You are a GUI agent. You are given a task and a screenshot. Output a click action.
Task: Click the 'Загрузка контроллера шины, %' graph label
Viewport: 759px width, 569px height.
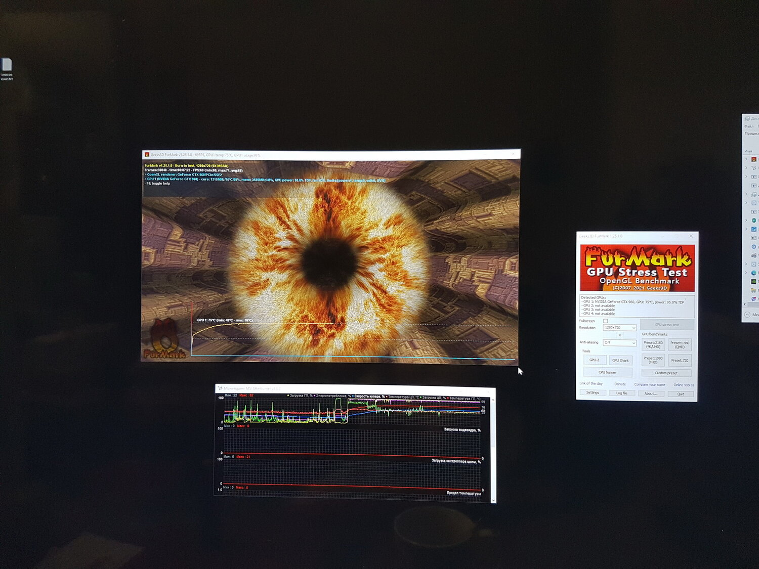[456, 461]
